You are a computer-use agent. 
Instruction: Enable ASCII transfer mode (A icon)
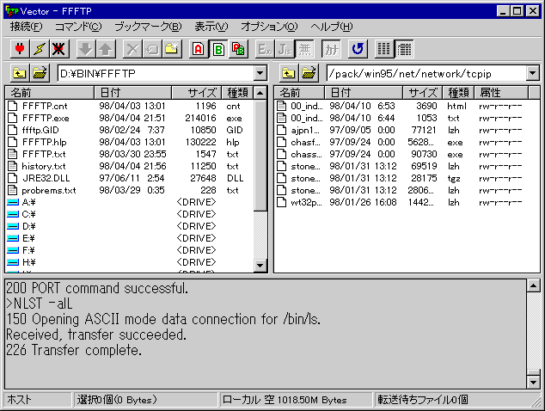coord(198,49)
